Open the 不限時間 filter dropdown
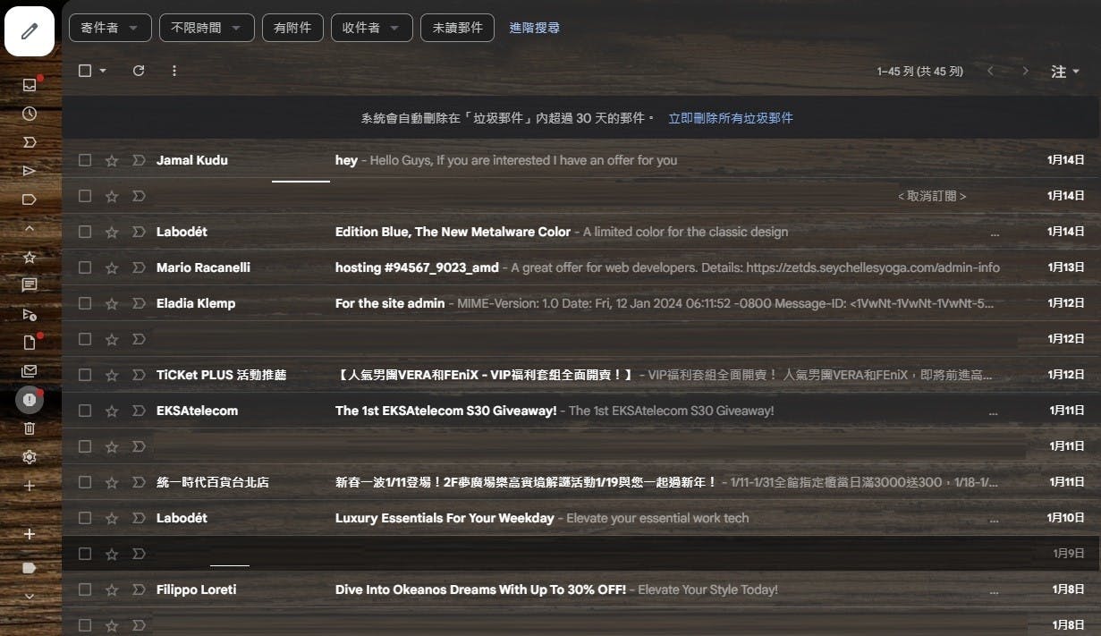 point(207,28)
